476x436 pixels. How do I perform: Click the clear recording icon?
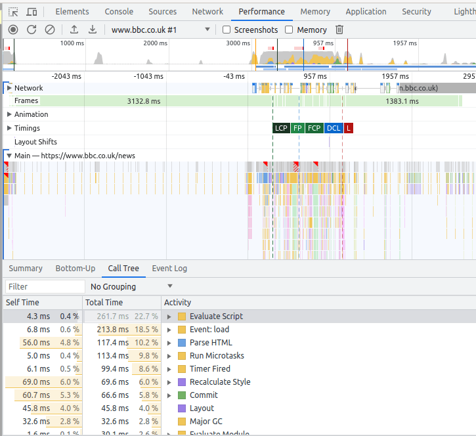50,30
